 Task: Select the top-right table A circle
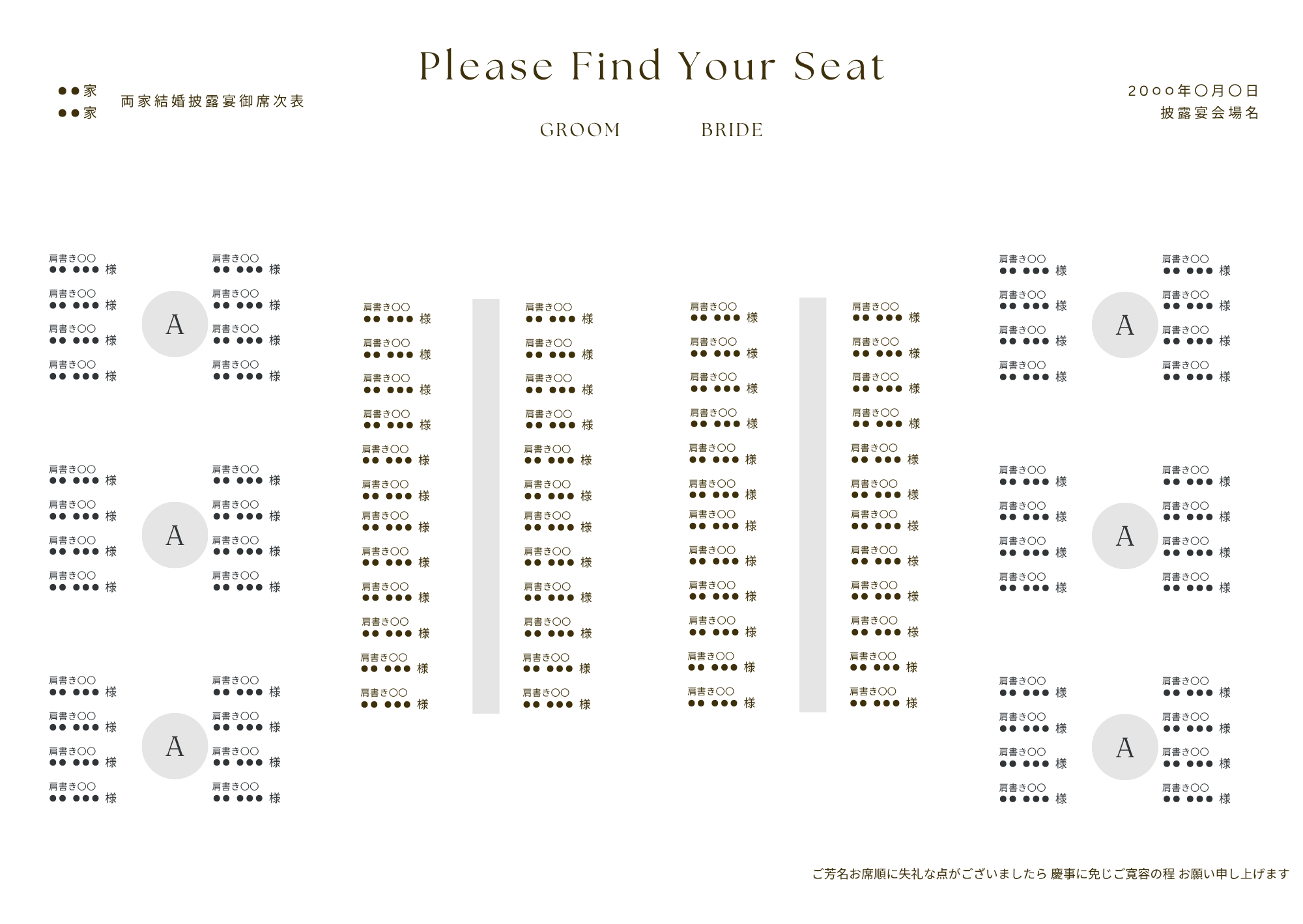[1124, 325]
